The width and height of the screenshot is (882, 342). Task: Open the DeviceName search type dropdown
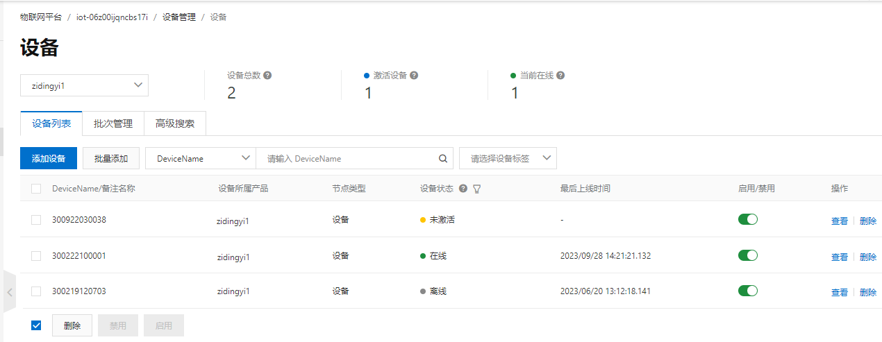200,158
